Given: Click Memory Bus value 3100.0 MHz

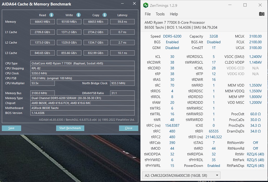Looking at the screenshot, I should (x=43, y=93).
